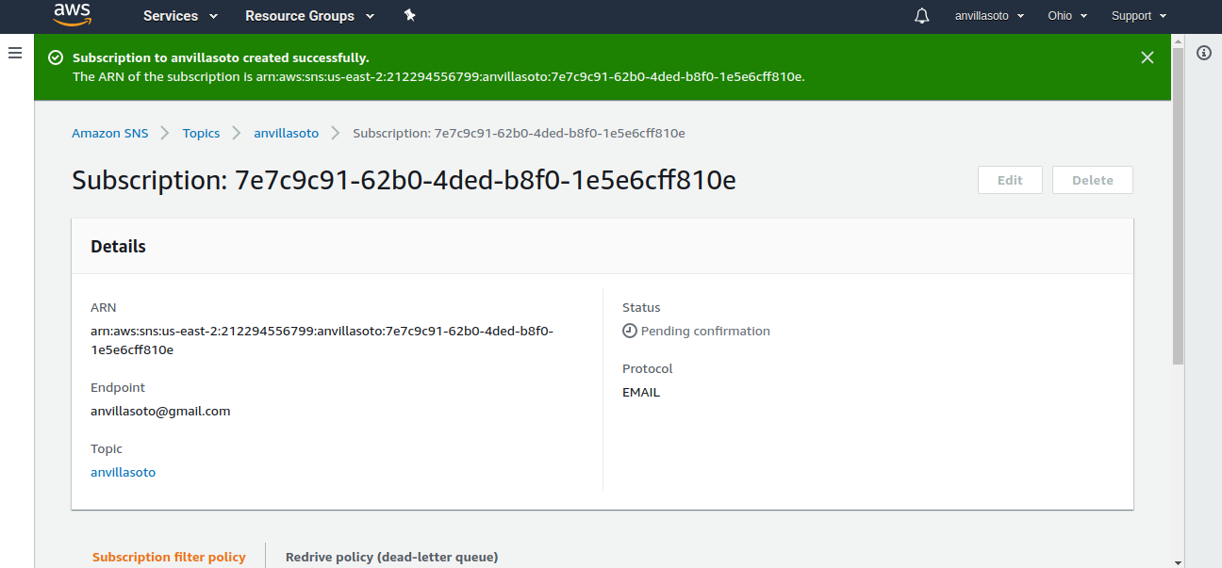The width and height of the screenshot is (1222, 568).
Task: Go to Amazon SNS breadcrumb
Action: [110, 133]
